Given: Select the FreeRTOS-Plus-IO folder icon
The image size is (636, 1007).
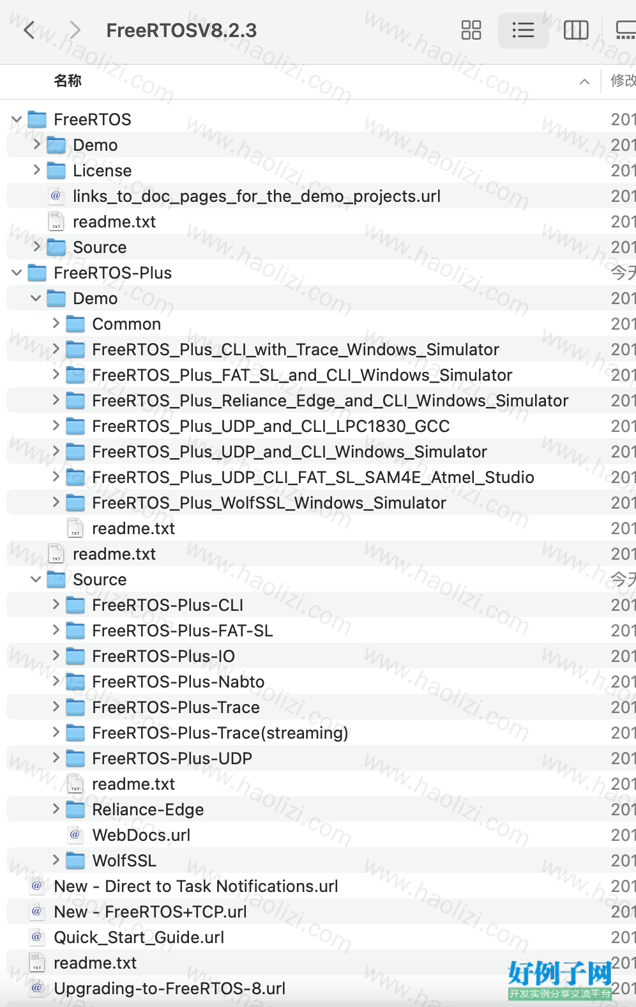Looking at the screenshot, I should (x=75, y=656).
